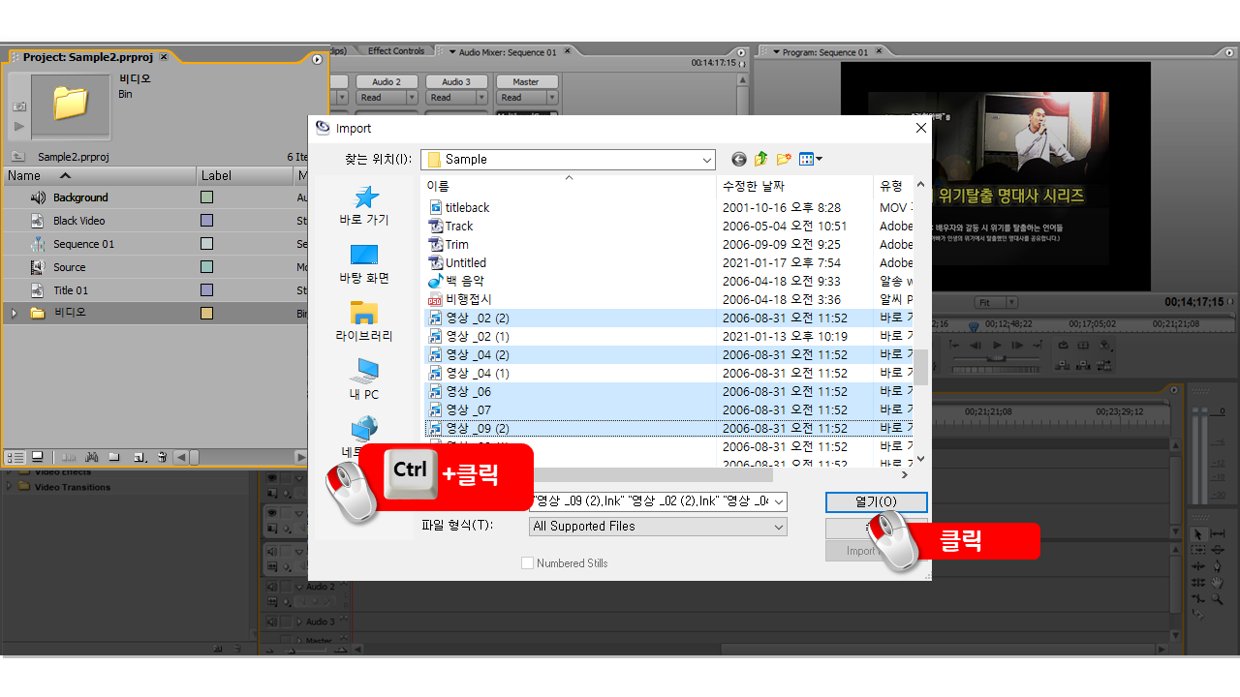Open the file name combo box dropdown

point(779,501)
